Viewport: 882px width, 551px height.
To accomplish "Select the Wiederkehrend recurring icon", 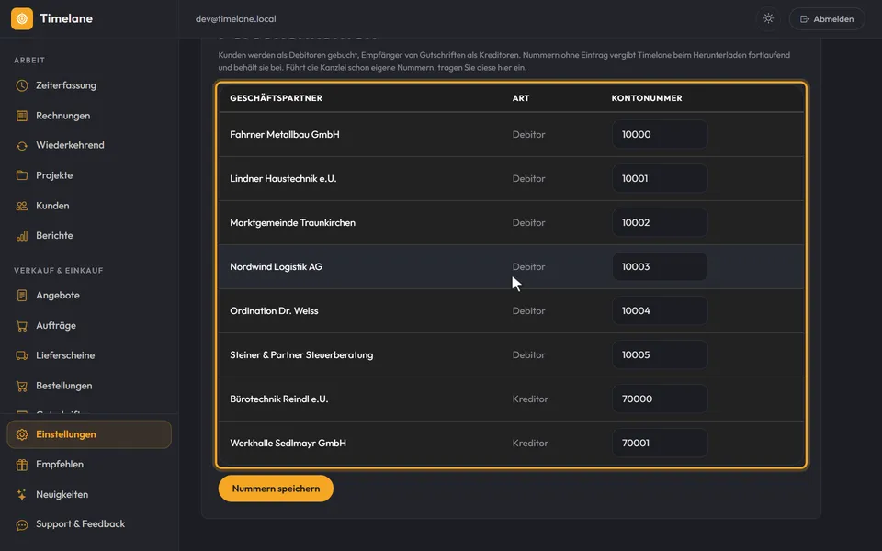I will tap(22, 146).
